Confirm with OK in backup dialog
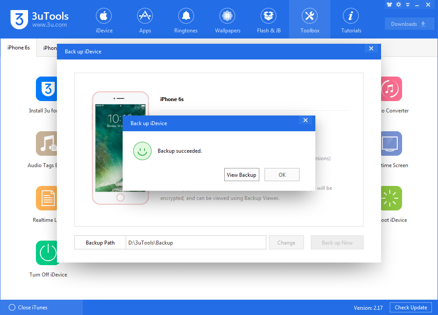438x315 pixels. point(282,175)
